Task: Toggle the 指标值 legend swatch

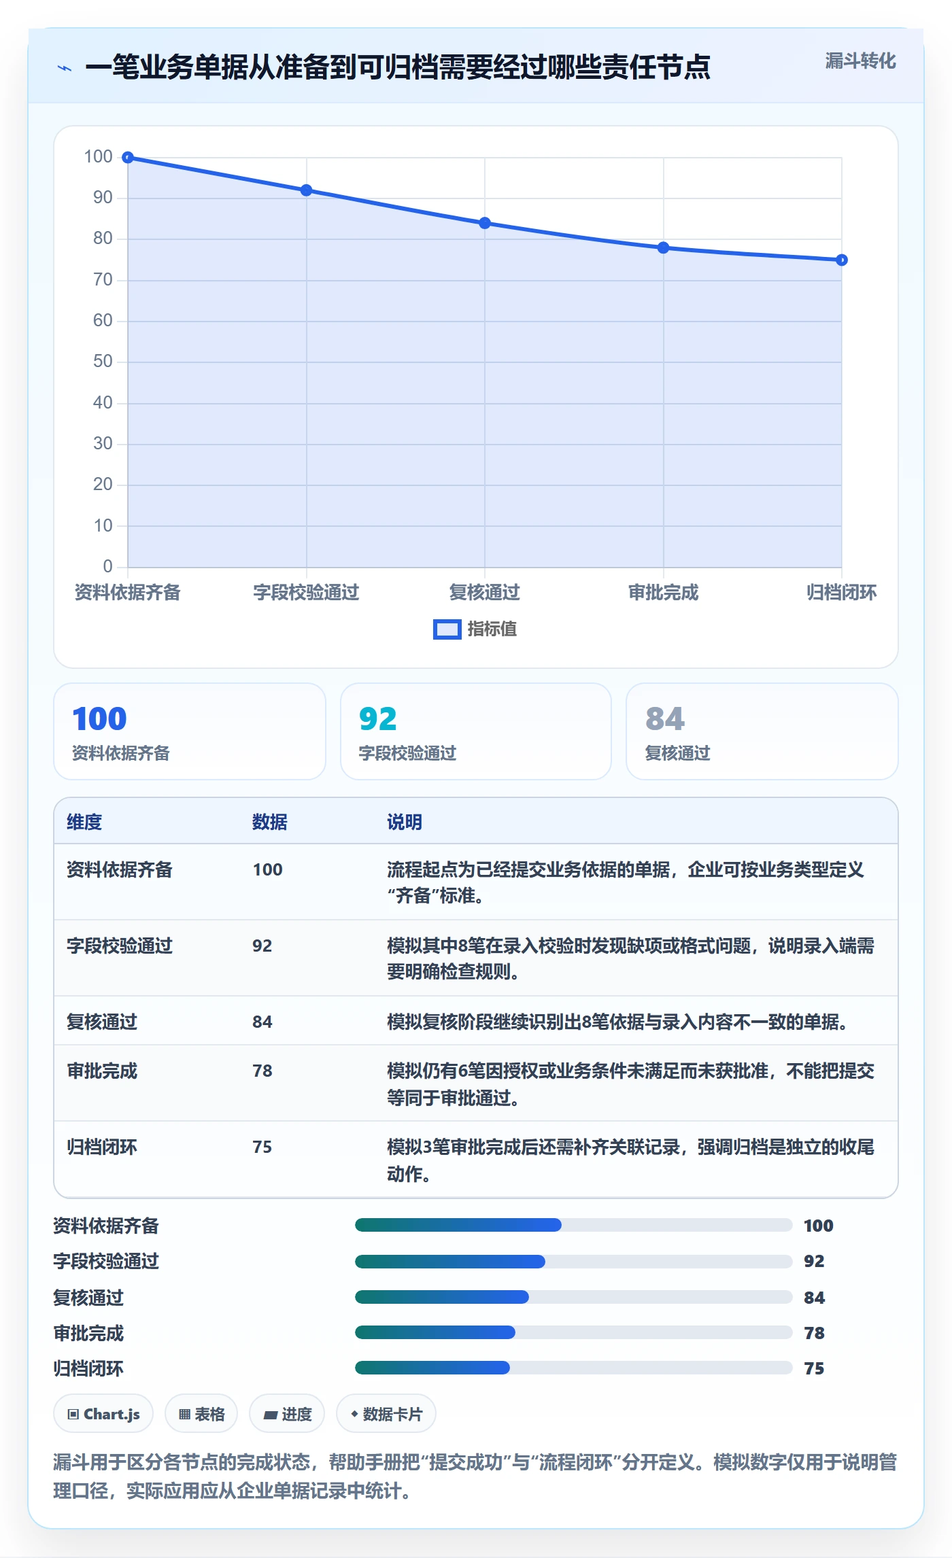Action: point(447,629)
